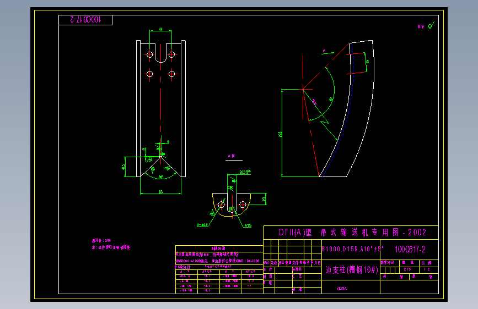Select the '32' dimension right of view A

pos(264,199)
